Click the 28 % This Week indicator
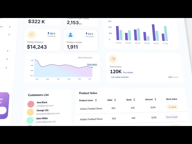The width and height of the screenshot is (192, 144). click(x=51, y=34)
